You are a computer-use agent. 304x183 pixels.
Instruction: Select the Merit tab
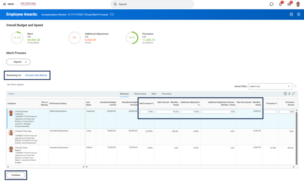pyautogui.click(x=154, y=94)
